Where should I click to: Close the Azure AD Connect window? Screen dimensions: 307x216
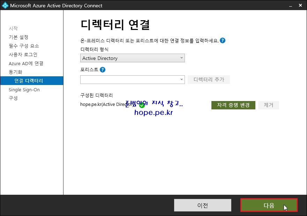pos(300,6)
